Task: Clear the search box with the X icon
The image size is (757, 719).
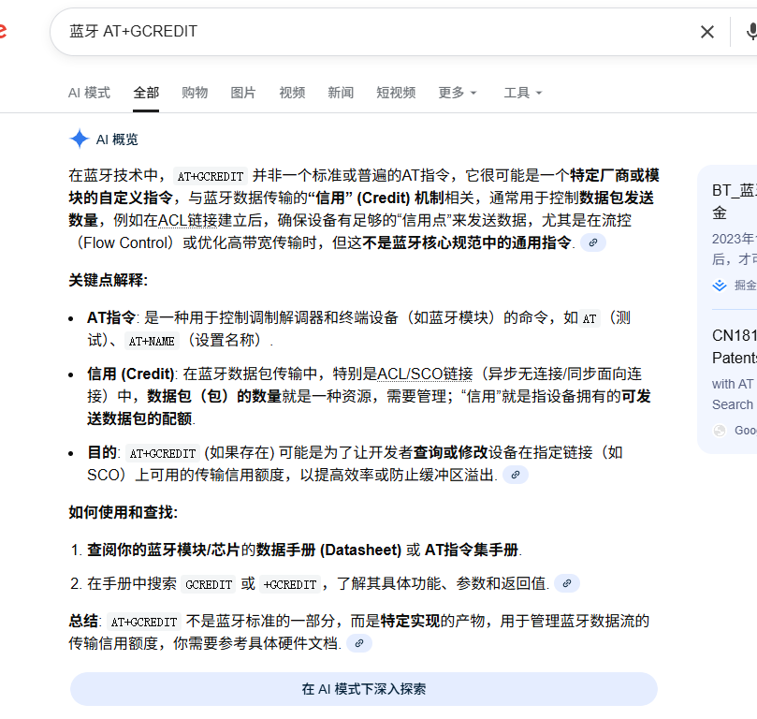Action: click(707, 32)
